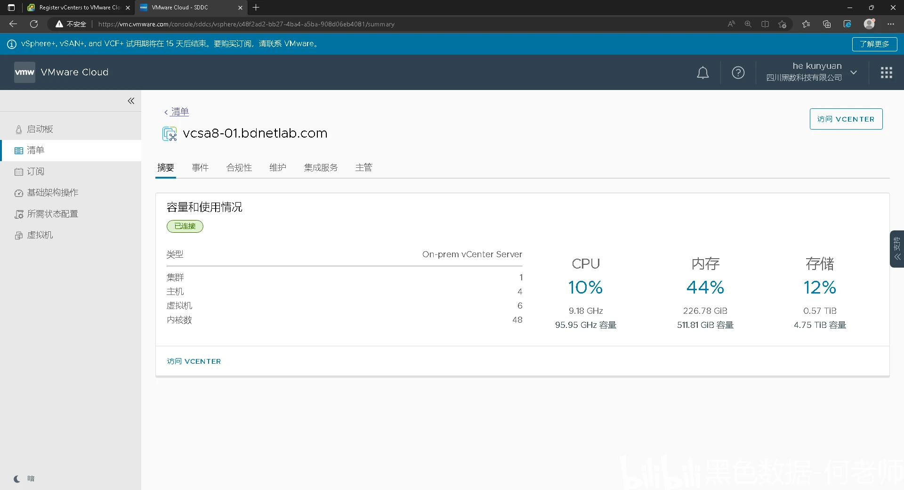
Task: Click the top-right 访问 VCENTER button
Action: click(846, 119)
